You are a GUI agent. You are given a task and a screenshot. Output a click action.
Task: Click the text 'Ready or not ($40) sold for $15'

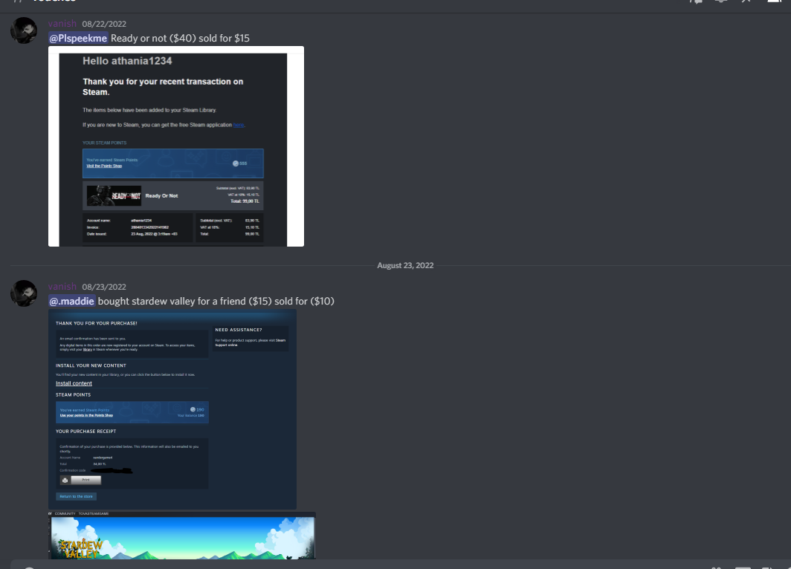180,39
